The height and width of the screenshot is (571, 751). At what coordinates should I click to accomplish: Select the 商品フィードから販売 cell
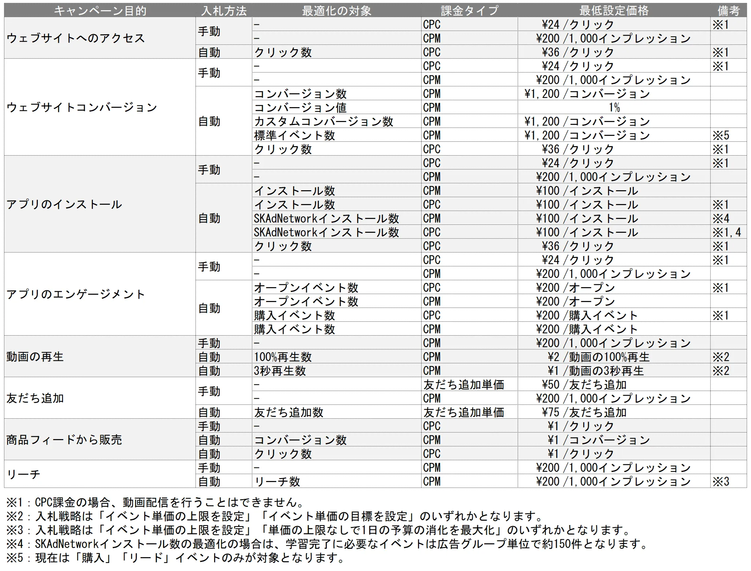click(64, 440)
